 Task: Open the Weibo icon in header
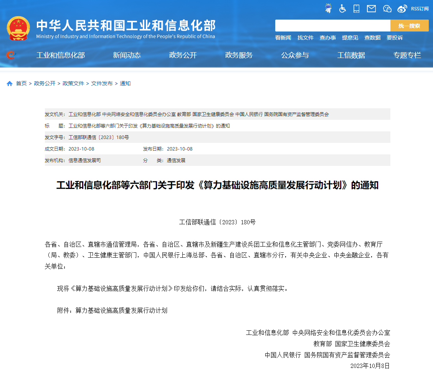(402, 9)
